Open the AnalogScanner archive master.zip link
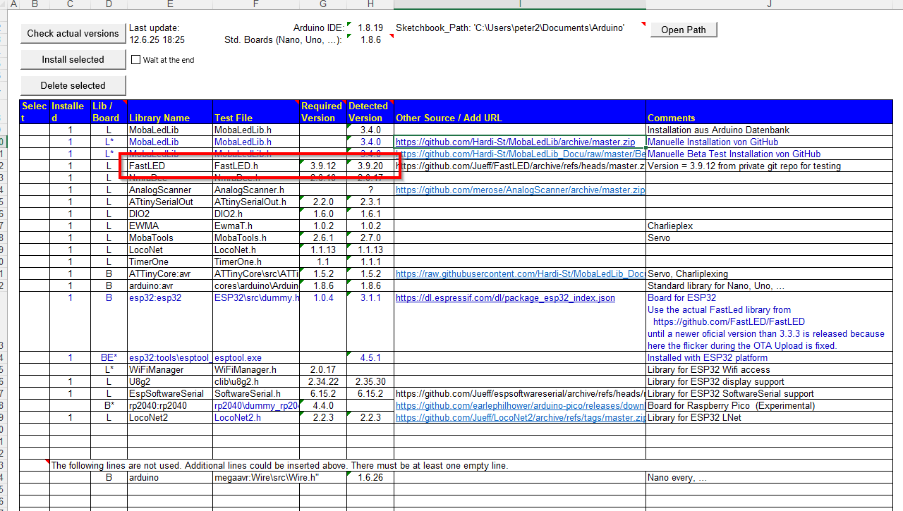 [x=521, y=190]
